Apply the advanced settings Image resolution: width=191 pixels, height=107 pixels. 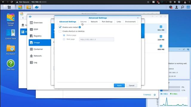click(x=119, y=86)
